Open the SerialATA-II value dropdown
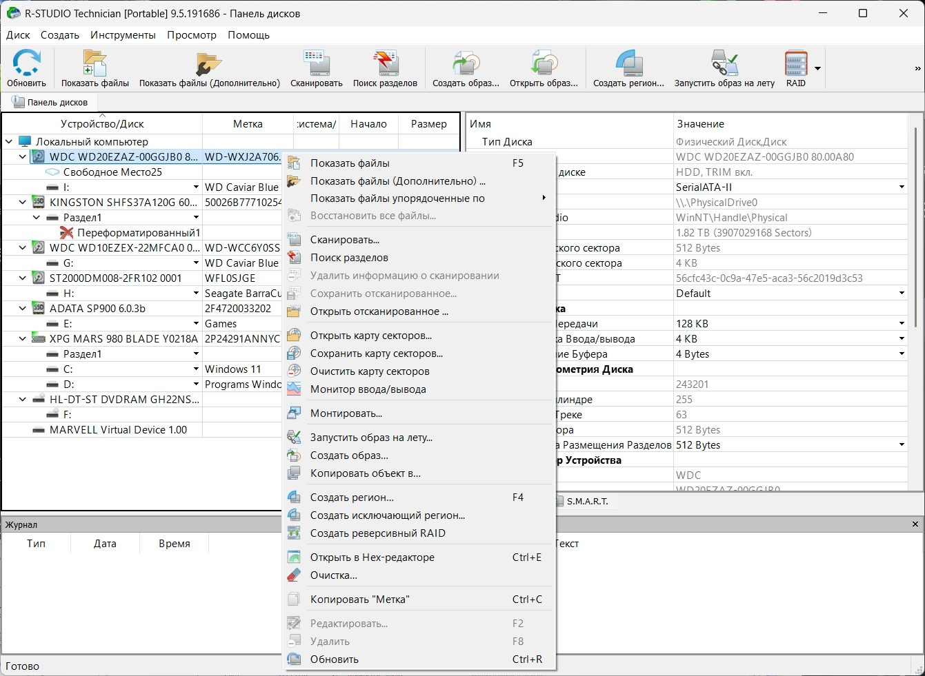This screenshot has height=676, width=925. click(901, 187)
